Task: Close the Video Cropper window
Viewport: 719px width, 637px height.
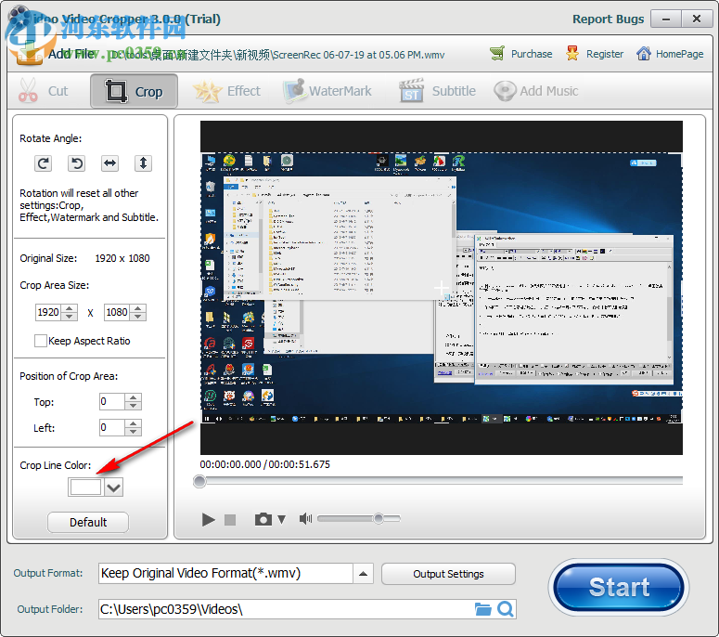Action: click(x=697, y=19)
